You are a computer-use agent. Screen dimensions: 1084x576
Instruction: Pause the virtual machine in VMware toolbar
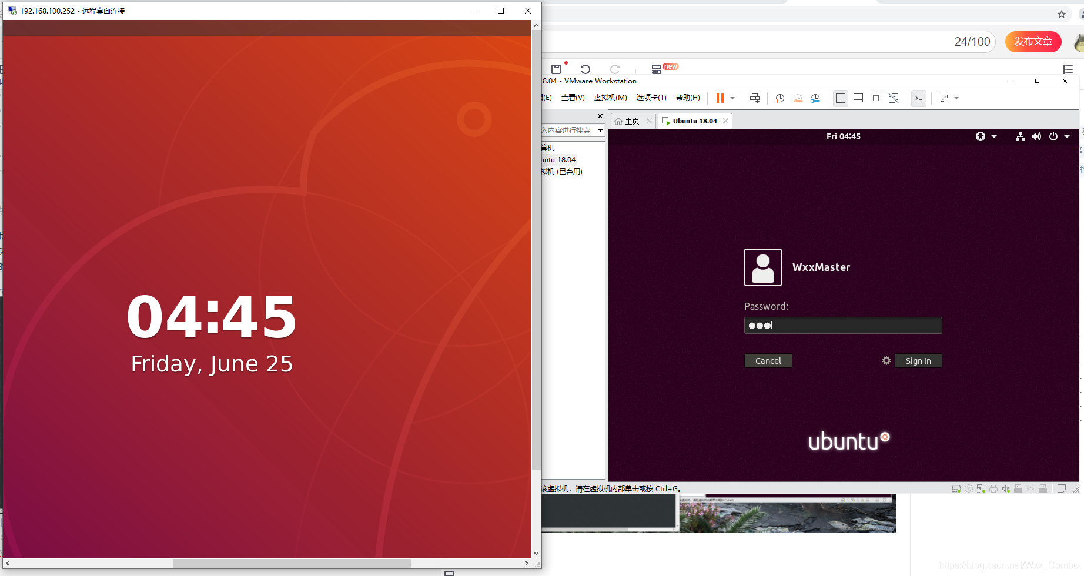pos(720,98)
